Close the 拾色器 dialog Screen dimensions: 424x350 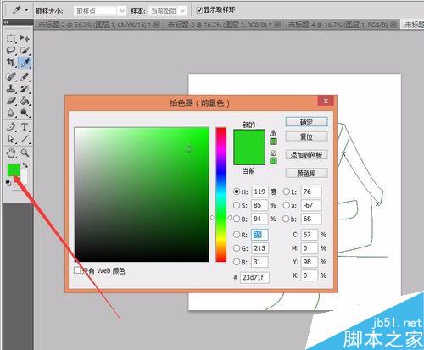click(x=326, y=101)
